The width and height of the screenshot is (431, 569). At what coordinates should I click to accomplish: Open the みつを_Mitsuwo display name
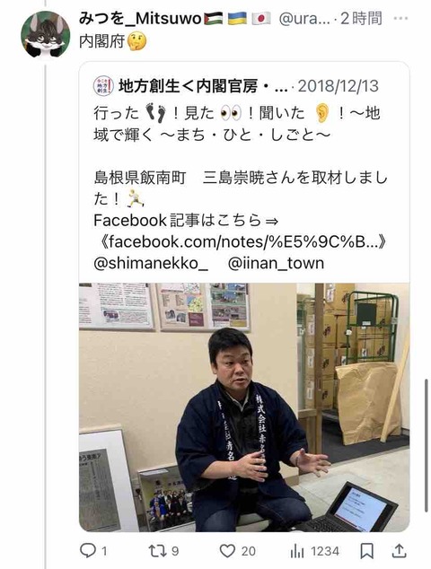(x=140, y=19)
